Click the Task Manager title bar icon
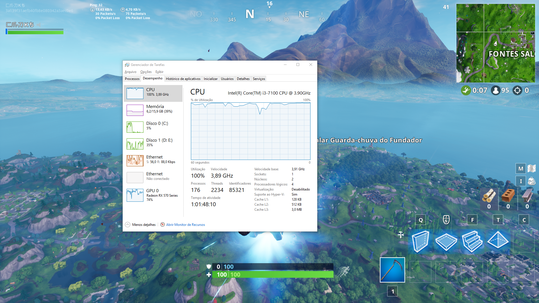The image size is (539, 303). point(127,65)
